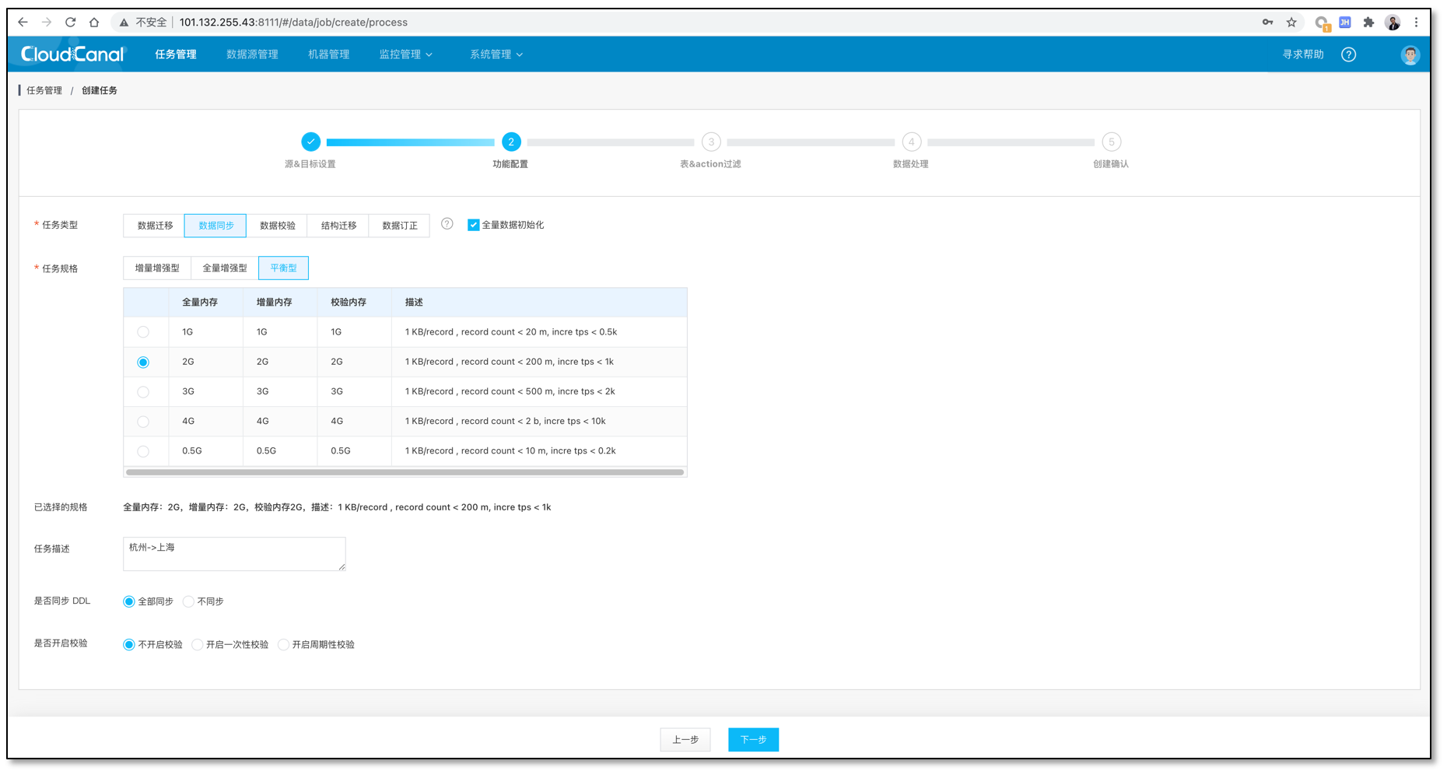Screen dimensions: 1447x778
Task: Expand the 监控管理 dropdown menu
Action: pyautogui.click(x=405, y=54)
